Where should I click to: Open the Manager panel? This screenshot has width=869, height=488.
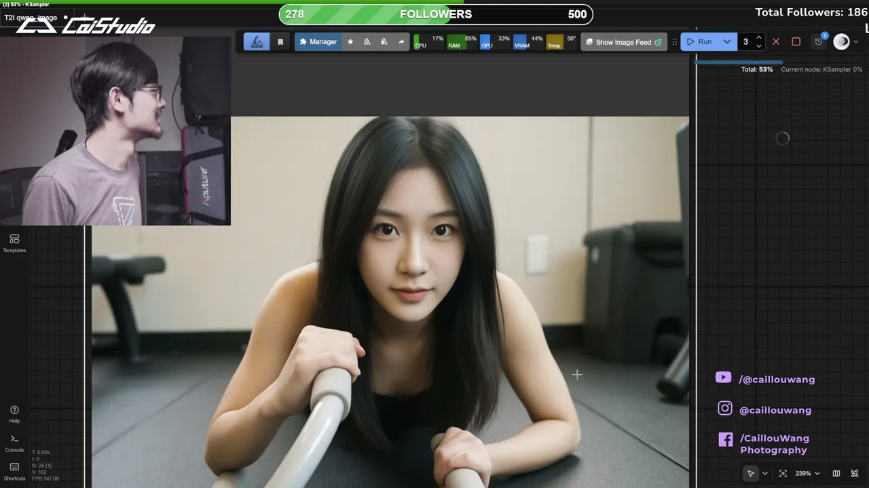click(x=318, y=42)
